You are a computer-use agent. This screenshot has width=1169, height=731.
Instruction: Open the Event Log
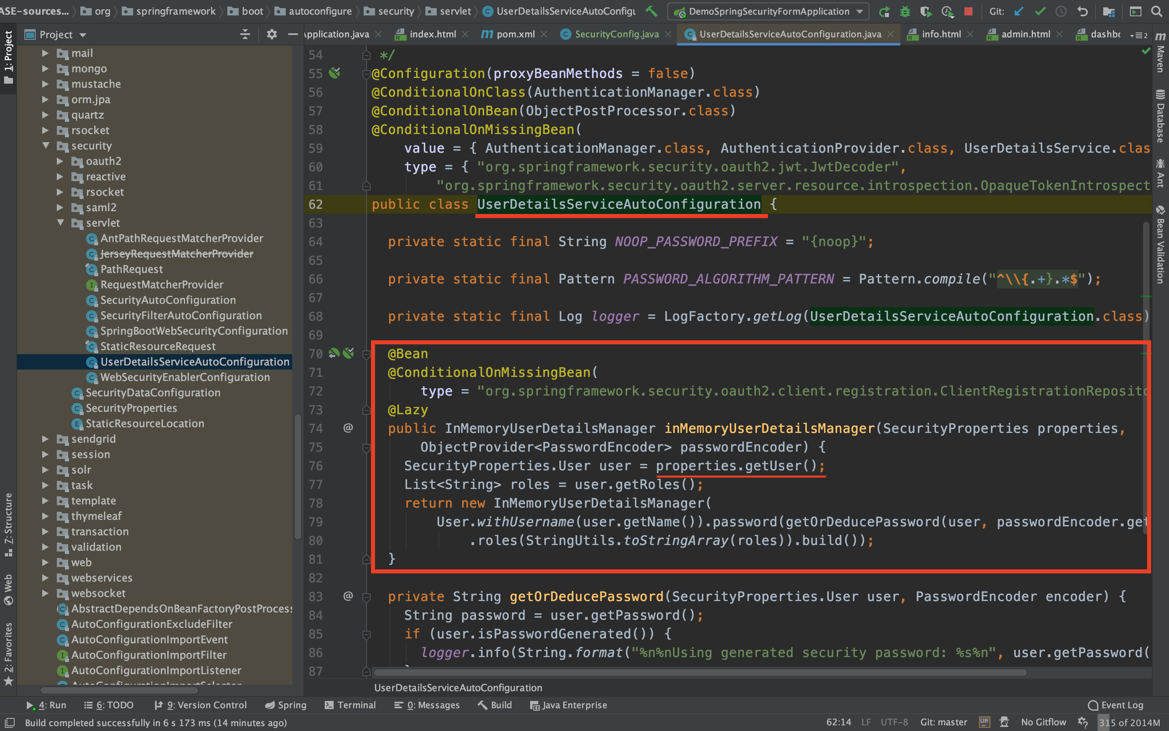point(1116,705)
